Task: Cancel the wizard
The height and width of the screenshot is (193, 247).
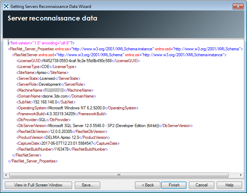Action: coord(201,185)
